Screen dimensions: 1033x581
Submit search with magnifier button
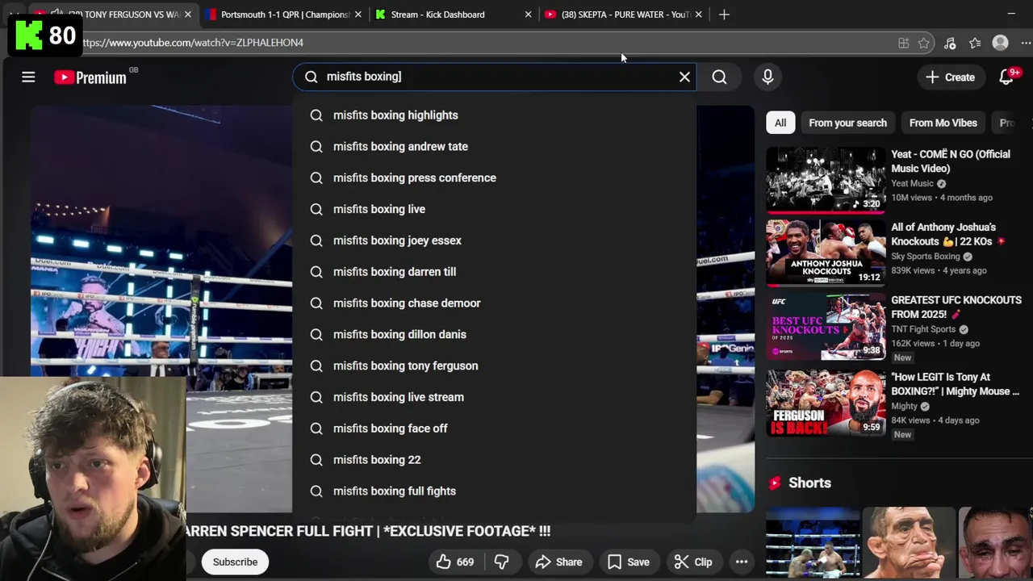(x=719, y=77)
